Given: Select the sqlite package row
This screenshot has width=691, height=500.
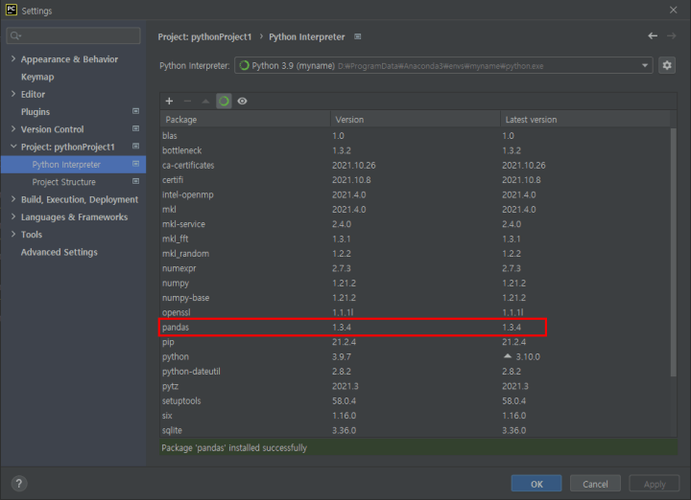Looking at the screenshot, I should click(x=416, y=430).
